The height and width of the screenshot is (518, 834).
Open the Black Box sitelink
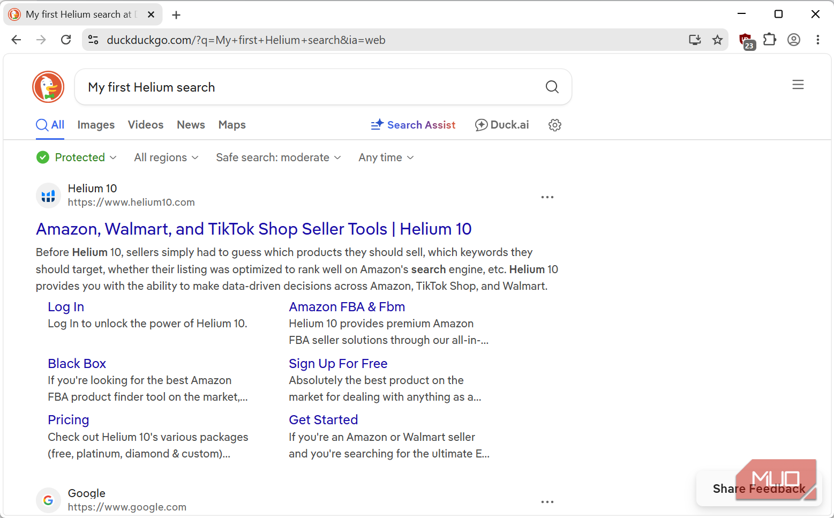(x=77, y=364)
